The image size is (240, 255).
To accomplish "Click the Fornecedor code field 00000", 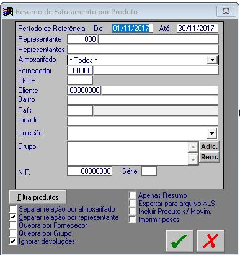I will 80,71.
